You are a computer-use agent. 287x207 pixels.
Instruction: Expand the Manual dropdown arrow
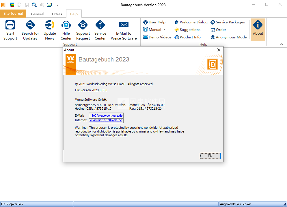tap(164, 30)
